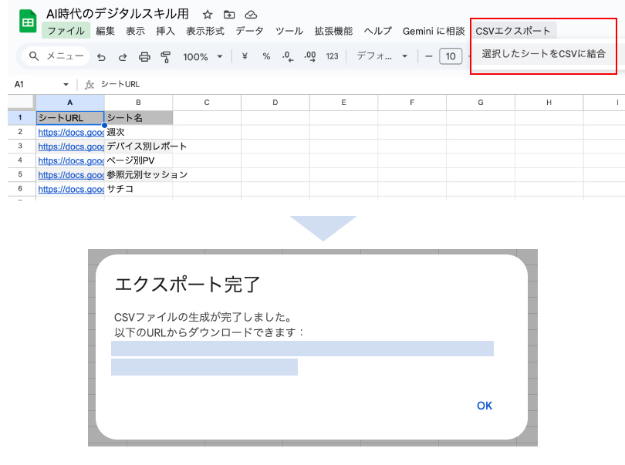Open the sheet URL link in row 2

click(70, 132)
